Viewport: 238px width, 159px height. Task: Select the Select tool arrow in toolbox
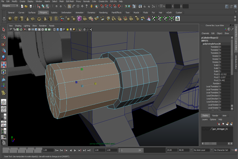coord(4,29)
